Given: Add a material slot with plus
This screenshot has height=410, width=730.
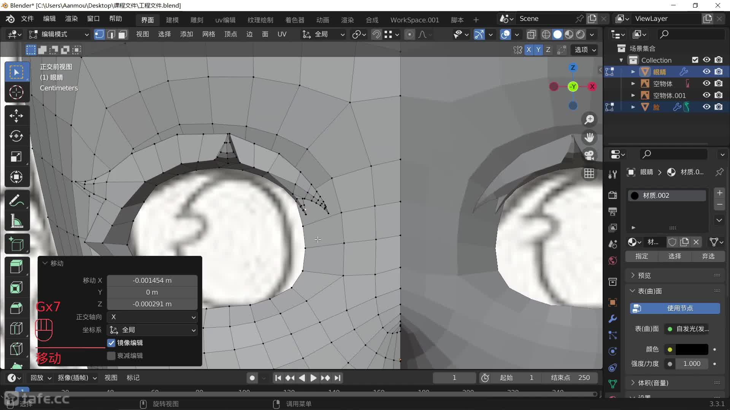Looking at the screenshot, I should click(719, 193).
